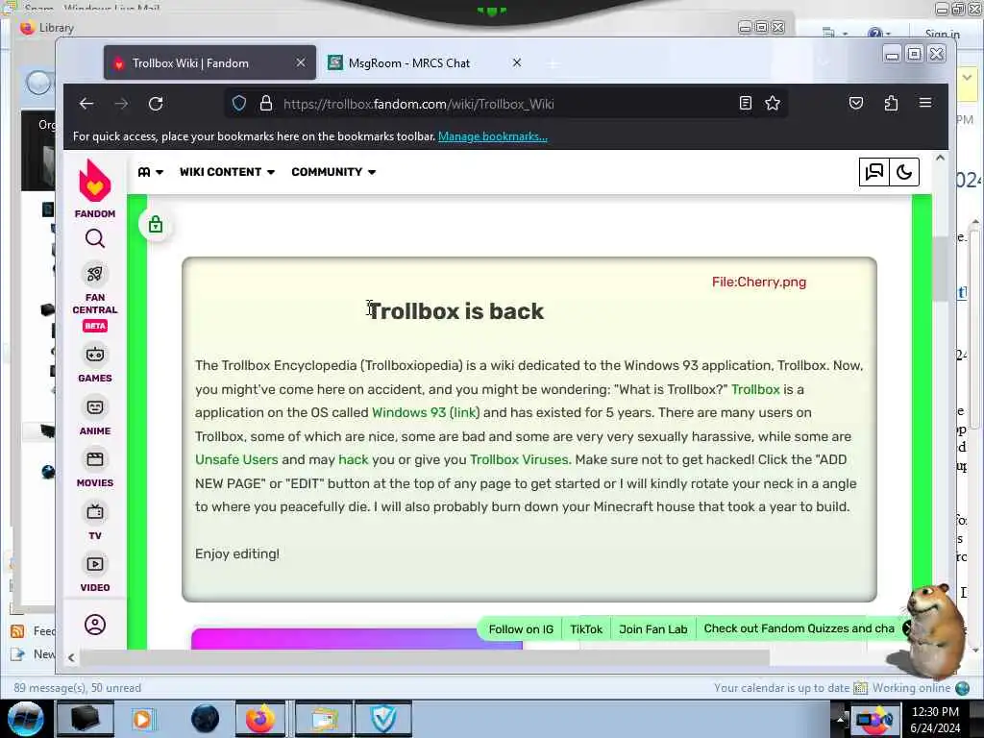Switch to Trollbox Wiki | Fandom tab
The width and height of the screenshot is (984, 738).
tap(209, 62)
